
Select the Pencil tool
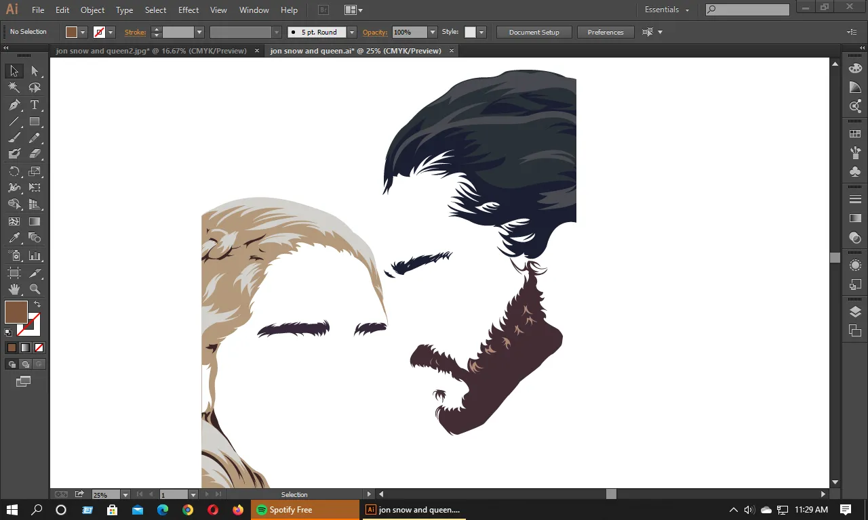click(x=35, y=138)
